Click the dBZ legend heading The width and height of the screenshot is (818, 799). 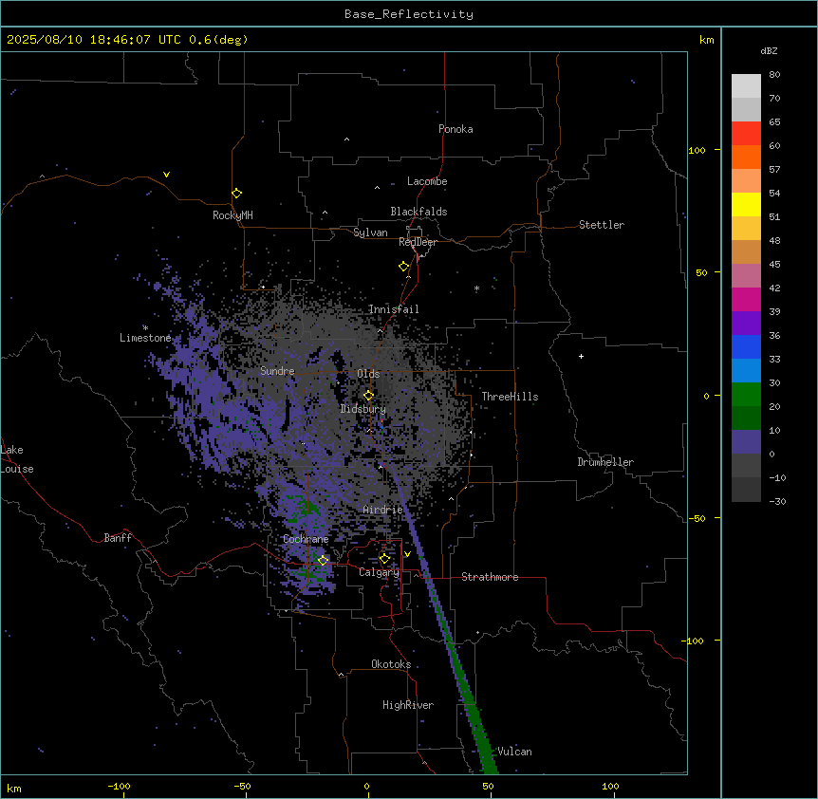point(769,51)
